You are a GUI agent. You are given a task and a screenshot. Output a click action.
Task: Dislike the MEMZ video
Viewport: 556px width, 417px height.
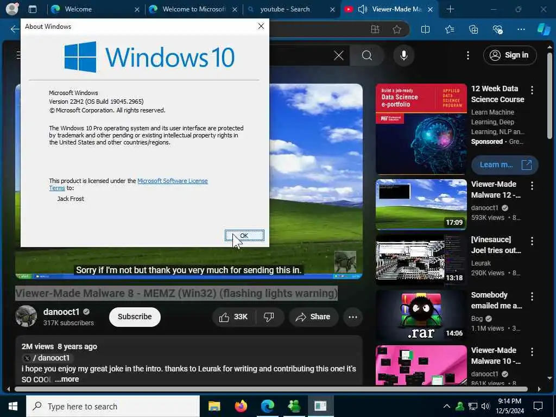pyautogui.click(x=269, y=317)
